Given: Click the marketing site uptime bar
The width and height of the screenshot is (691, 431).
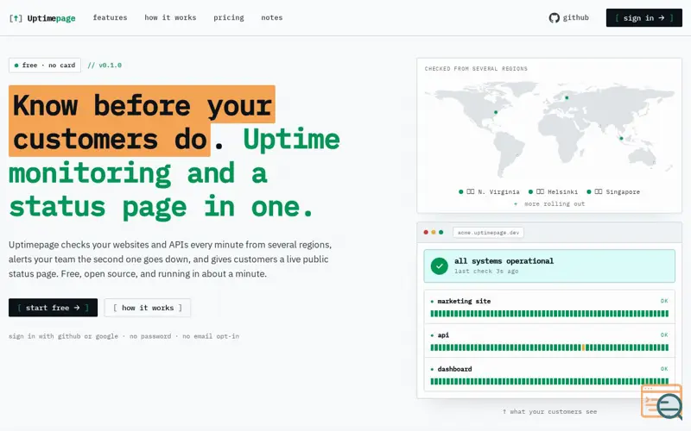Looking at the screenshot, I should tap(549, 314).
